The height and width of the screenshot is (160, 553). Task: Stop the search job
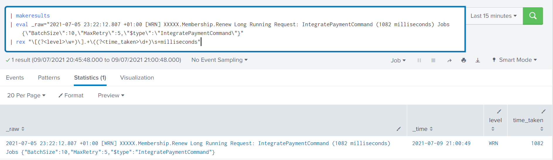[x=433, y=60]
